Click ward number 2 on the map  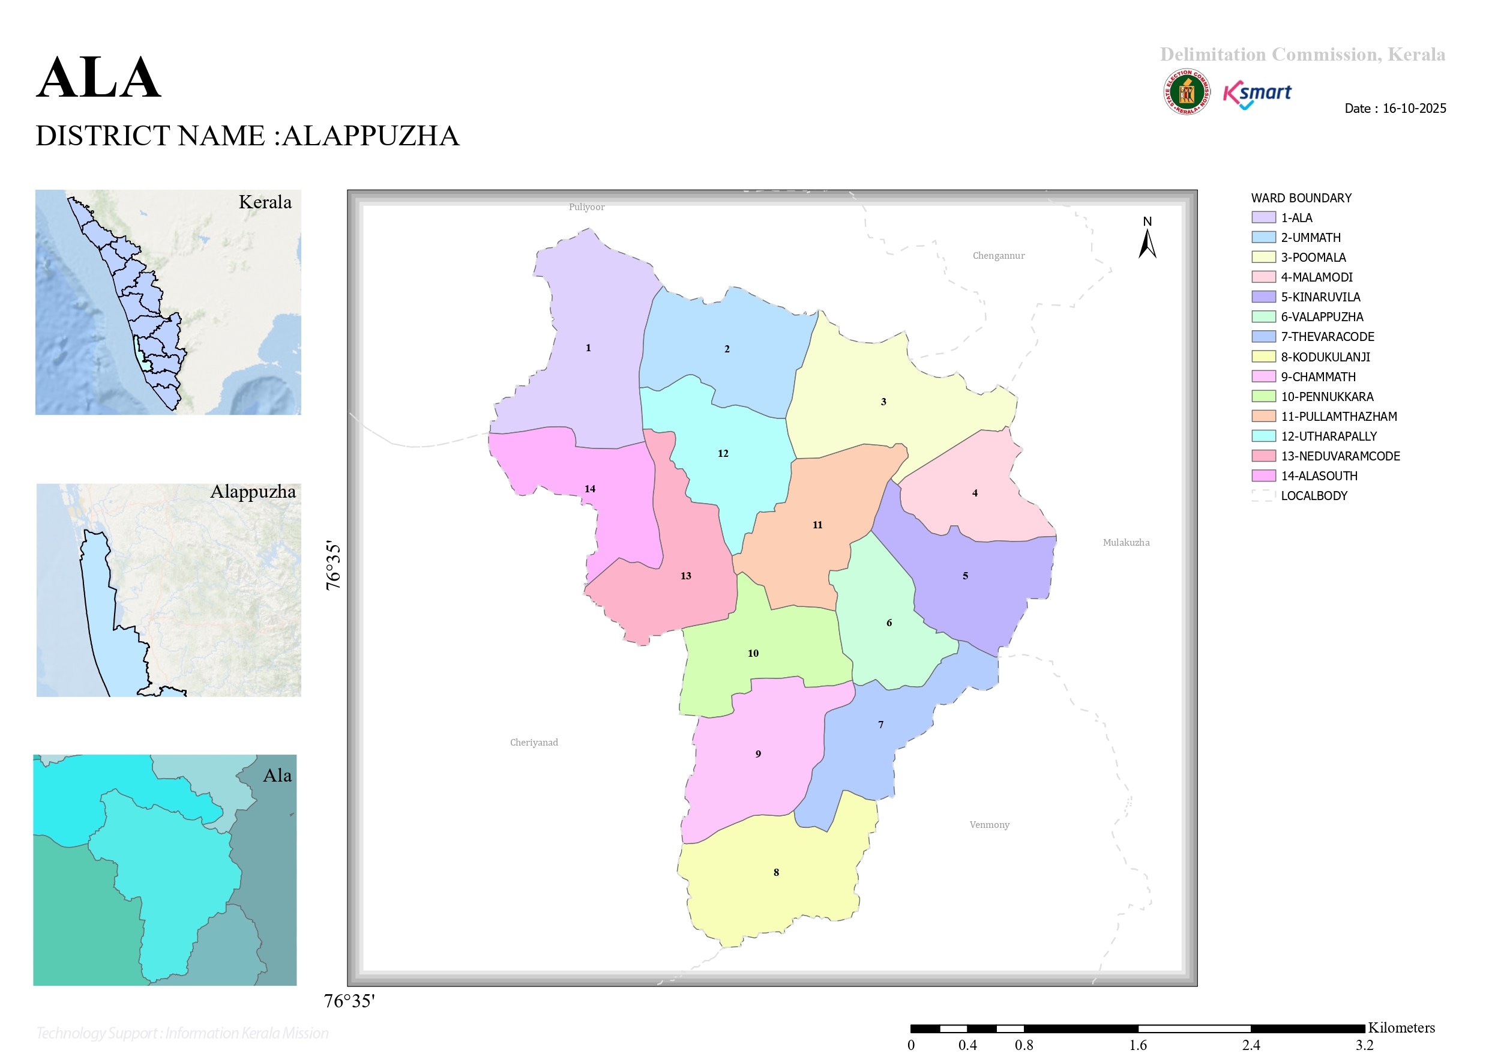727,349
